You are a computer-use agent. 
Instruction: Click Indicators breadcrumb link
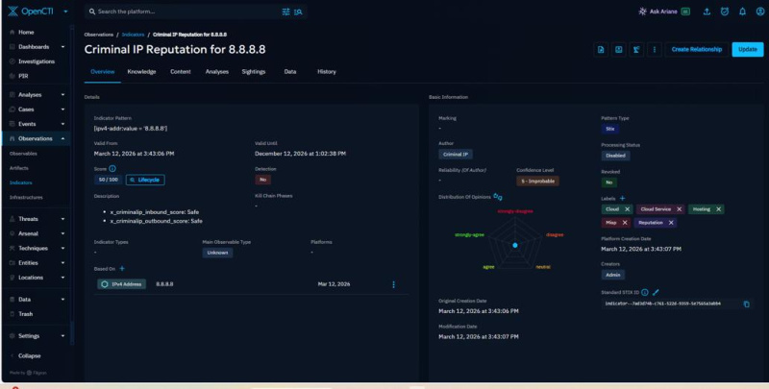coord(133,35)
